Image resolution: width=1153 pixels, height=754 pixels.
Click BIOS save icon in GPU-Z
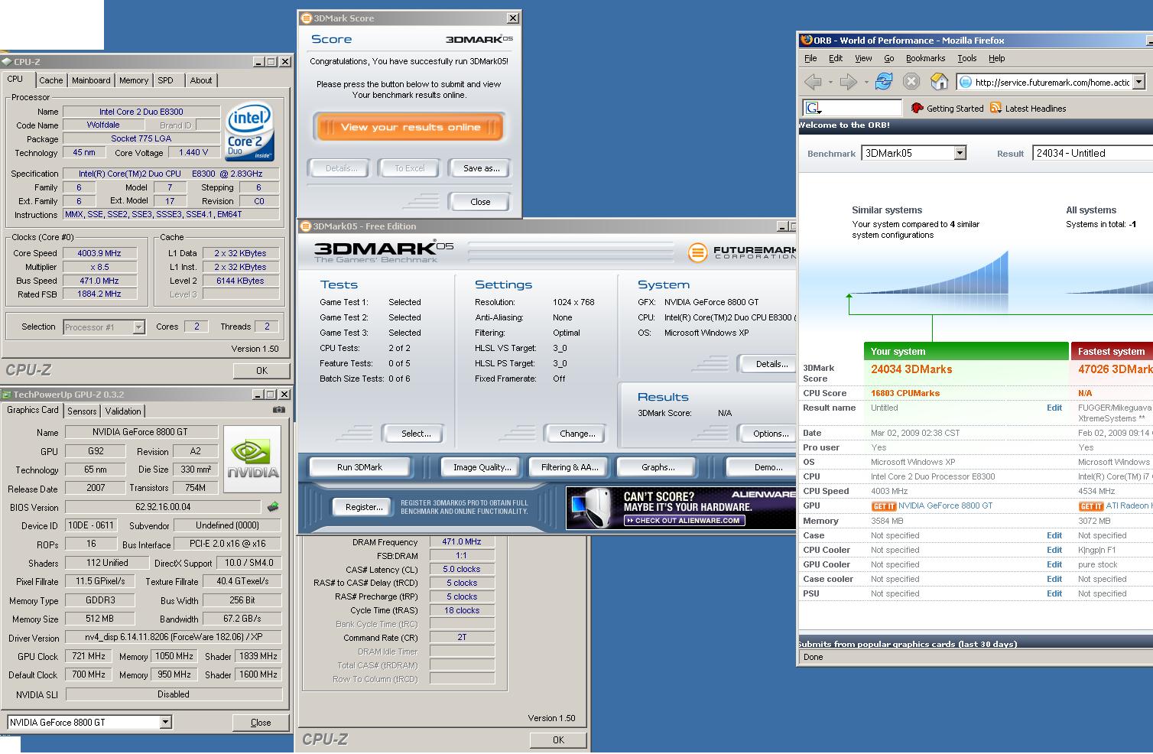(273, 506)
